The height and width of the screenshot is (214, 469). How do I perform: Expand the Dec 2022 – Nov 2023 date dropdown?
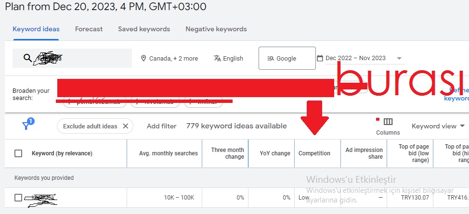tap(399, 58)
